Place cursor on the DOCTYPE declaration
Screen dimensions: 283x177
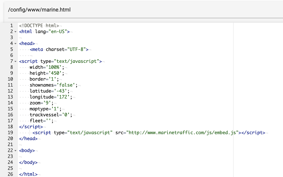39,26
